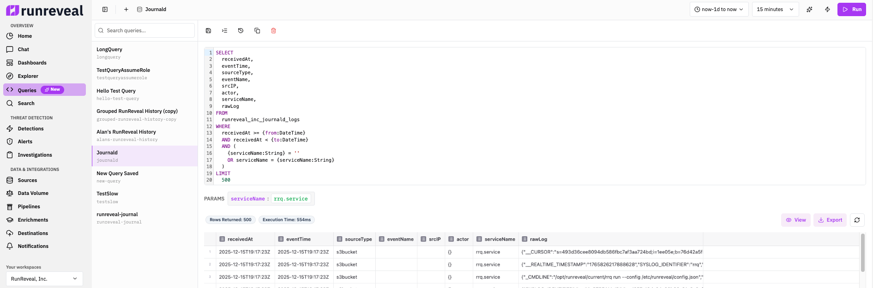Screen dimensions: 873x288
Task: Select the runreveal-journal saved query
Action: [x=145, y=218]
